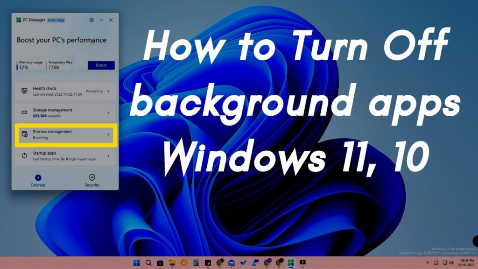Screen dimensions: 478x269
Task: Click the Security shield icon
Action: [x=92, y=177]
